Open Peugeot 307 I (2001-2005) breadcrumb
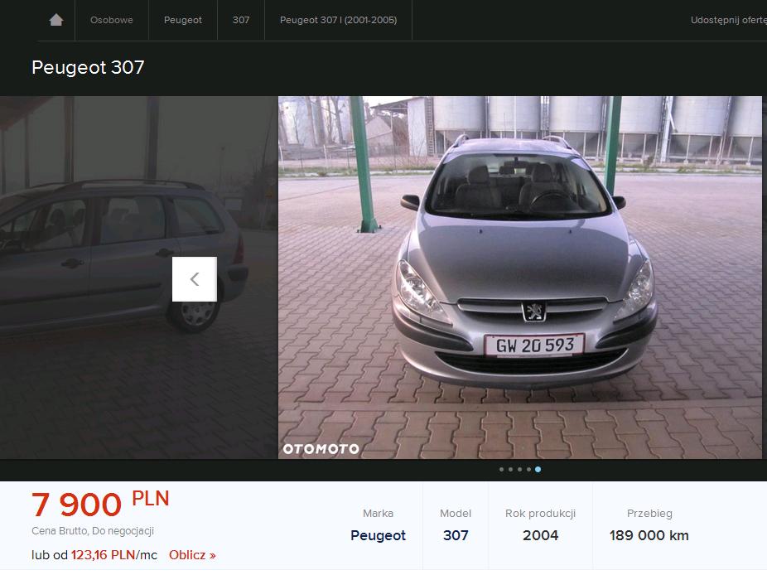The width and height of the screenshot is (767, 575). [338, 20]
